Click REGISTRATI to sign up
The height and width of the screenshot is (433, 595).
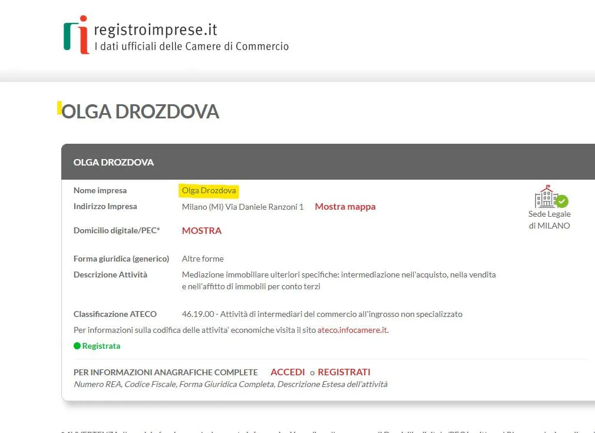pyautogui.click(x=344, y=372)
